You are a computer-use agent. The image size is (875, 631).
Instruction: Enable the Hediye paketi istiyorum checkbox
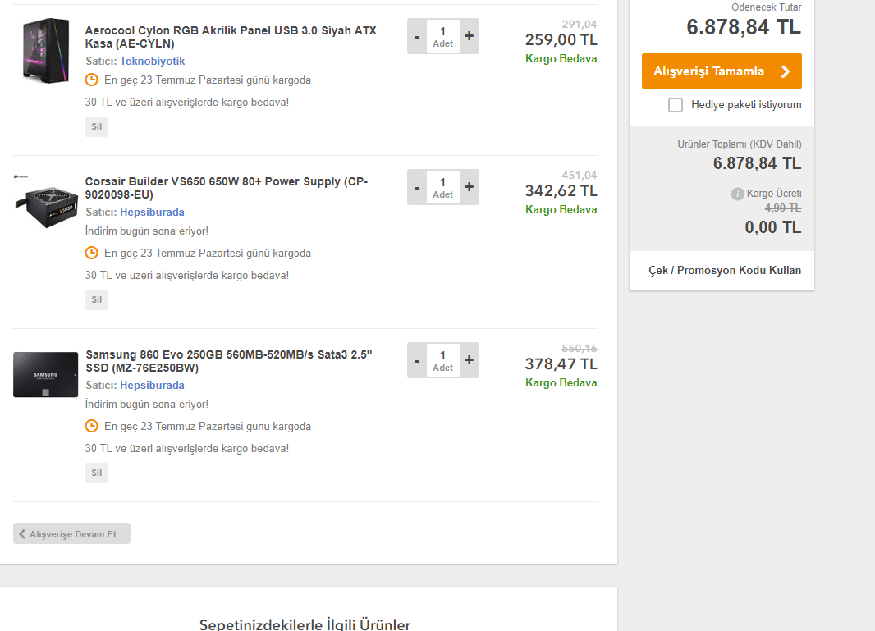click(676, 105)
